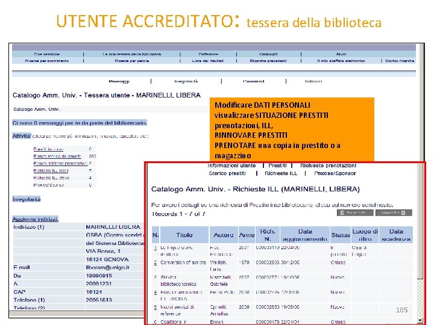This screenshot has height=325, width=434.
Task: Open the Richieste ILL tab
Action: [x=281, y=173]
